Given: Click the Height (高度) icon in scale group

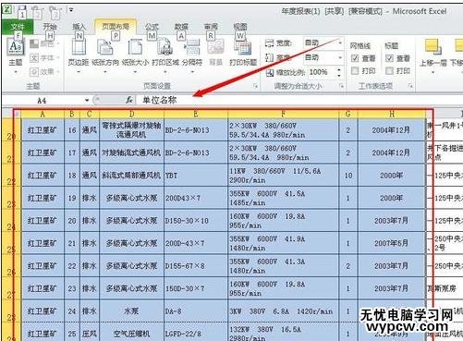Looking at the screenshot, I should pyautogui.click(x=269, y=57).
